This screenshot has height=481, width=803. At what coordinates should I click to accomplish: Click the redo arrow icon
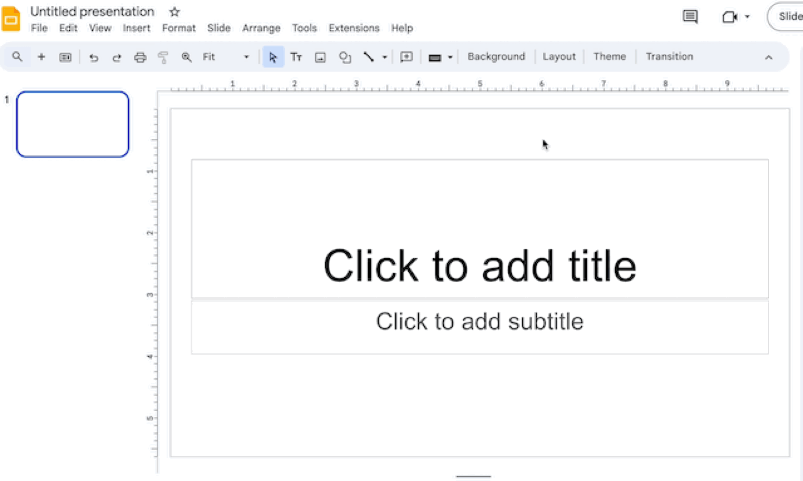click(116, 57)
